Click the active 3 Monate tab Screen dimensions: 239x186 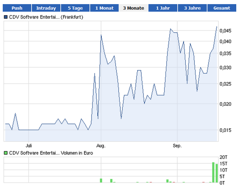(x=133, y=8)
